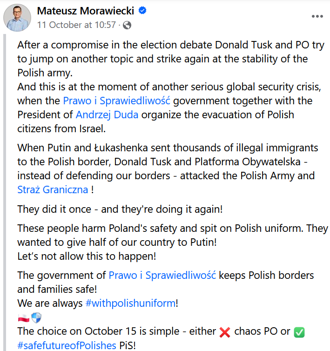Open the Mateusz Morawiecki name link
Image resolution: width=330 pixels, height=351 pixels.
point(86,11)
